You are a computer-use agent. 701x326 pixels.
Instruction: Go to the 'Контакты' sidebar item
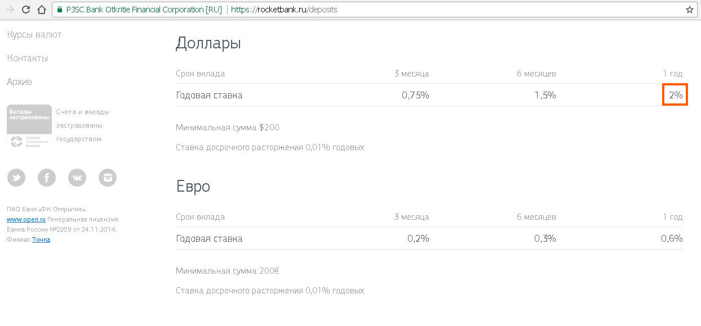(28, 58)
